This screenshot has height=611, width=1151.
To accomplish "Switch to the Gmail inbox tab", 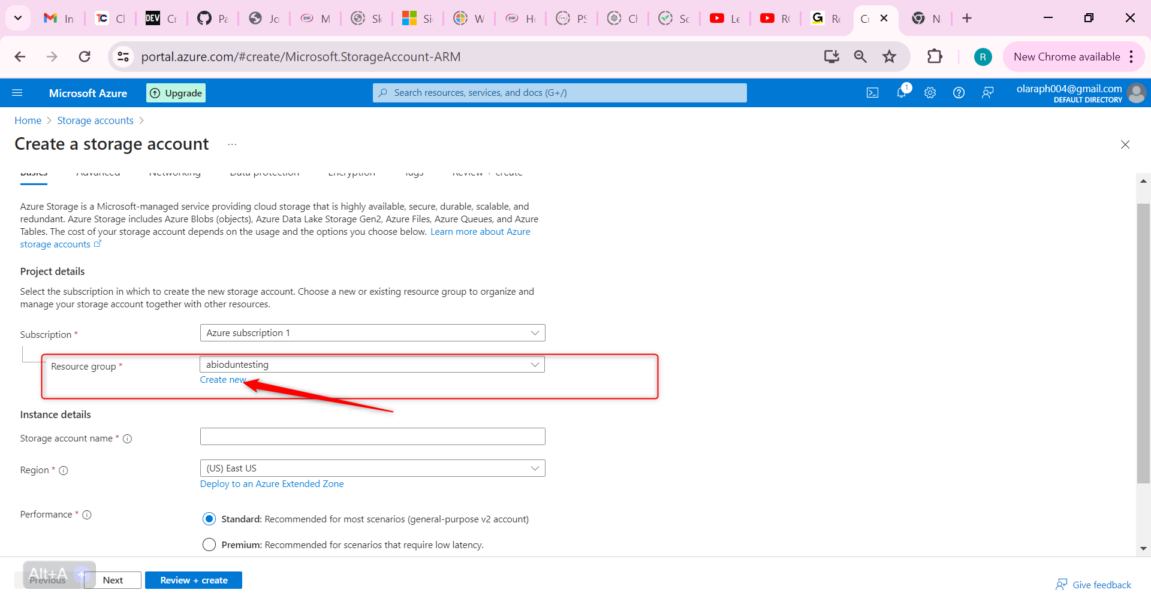I will click(59, 19).
